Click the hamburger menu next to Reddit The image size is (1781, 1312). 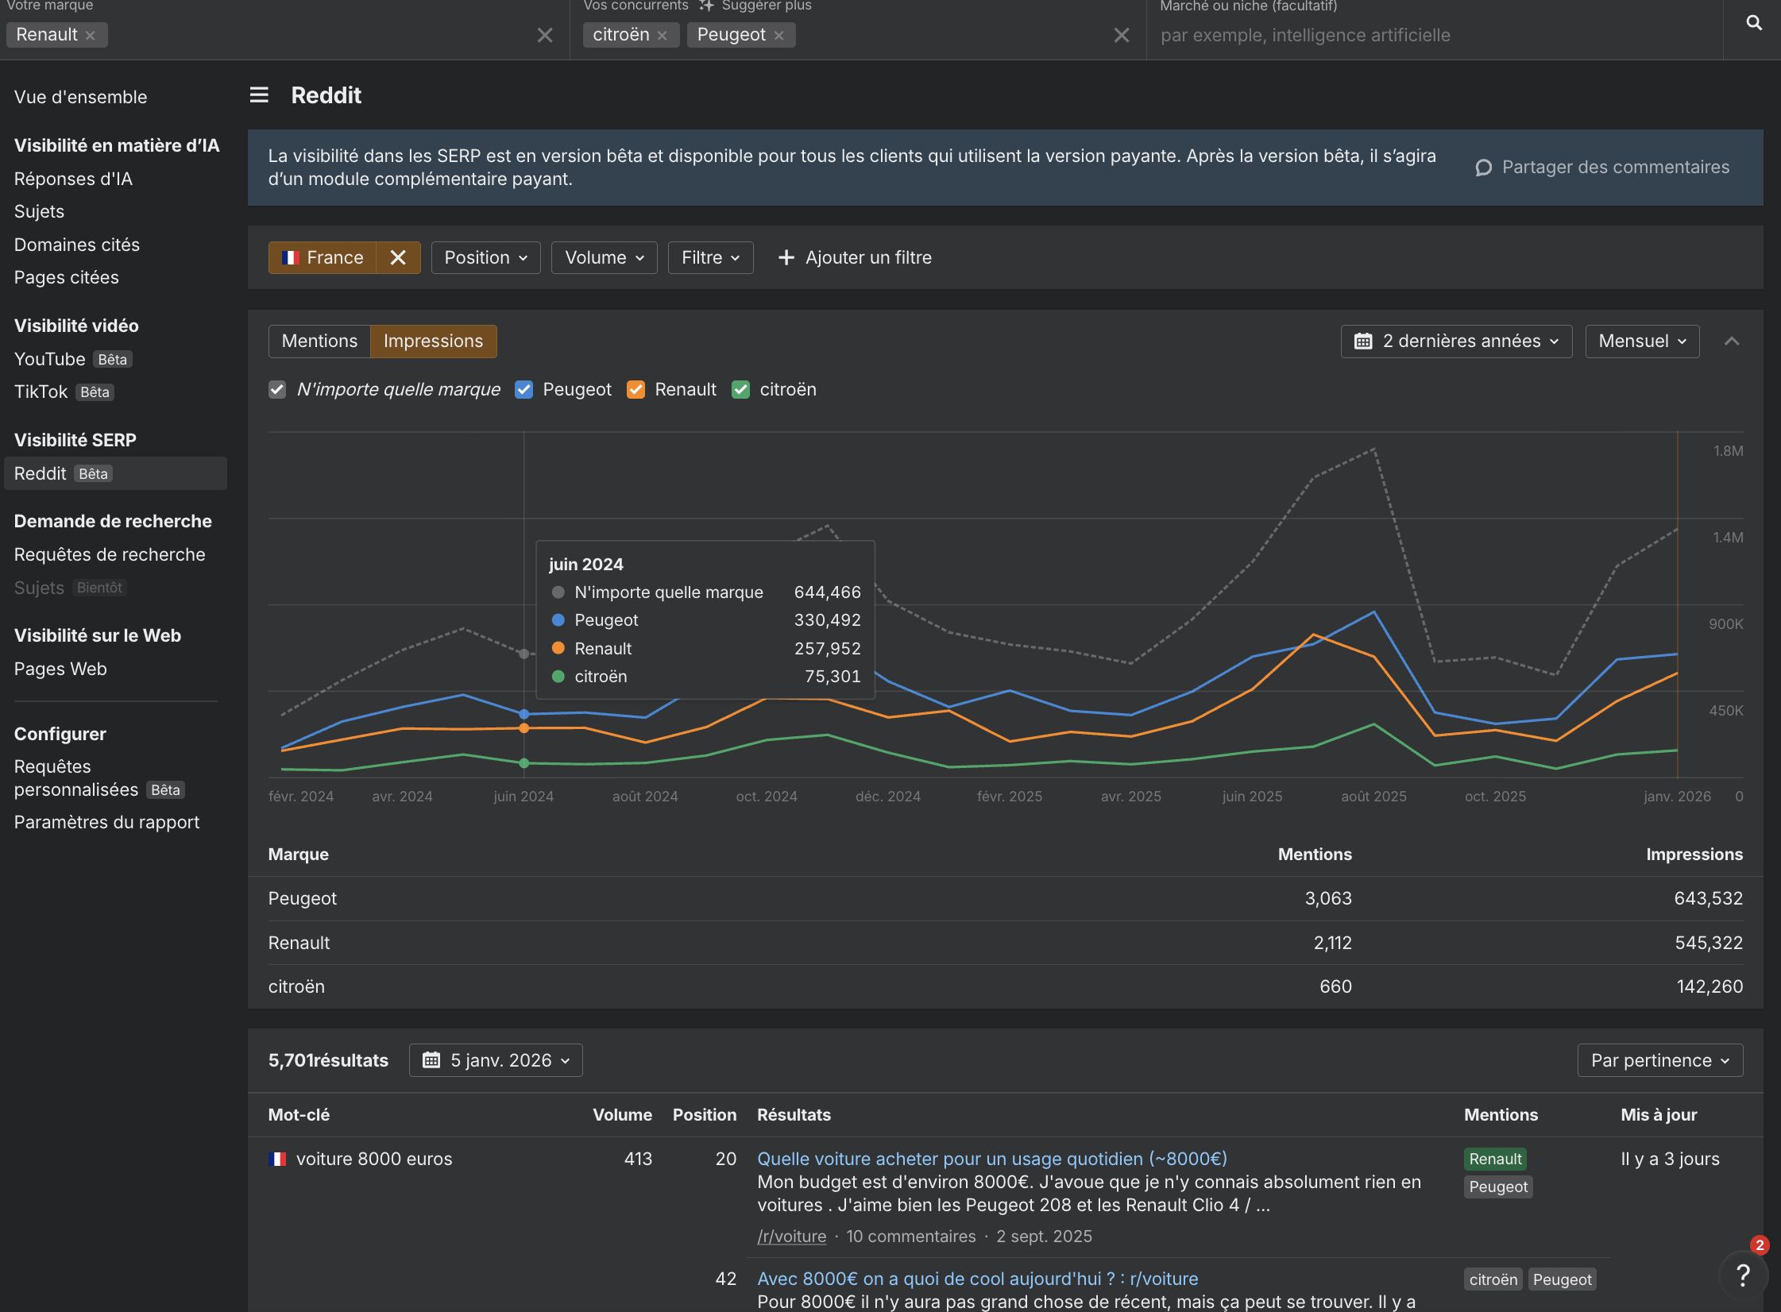coord(259,95)
